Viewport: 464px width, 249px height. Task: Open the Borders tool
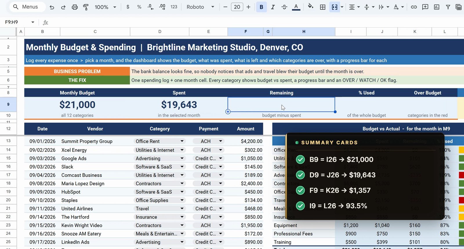pos(322,7)
